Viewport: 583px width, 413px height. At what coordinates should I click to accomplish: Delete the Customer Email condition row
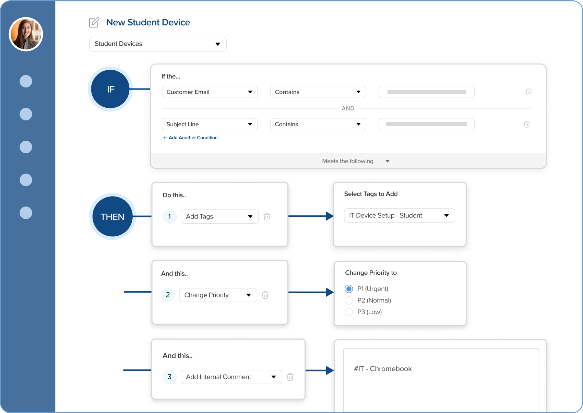tap(528, 92)
